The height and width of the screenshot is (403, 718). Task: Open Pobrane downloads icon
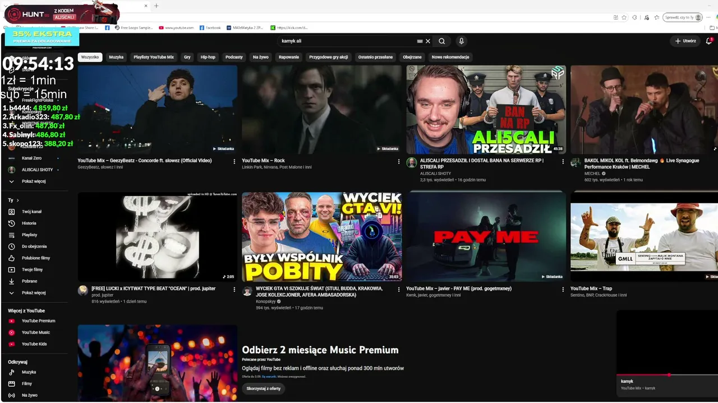tap(11, 281)
